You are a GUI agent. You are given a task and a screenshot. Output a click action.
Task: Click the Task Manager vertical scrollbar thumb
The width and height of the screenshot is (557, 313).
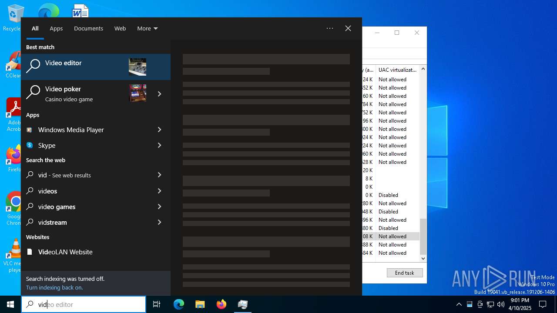(x=423, y=236)
